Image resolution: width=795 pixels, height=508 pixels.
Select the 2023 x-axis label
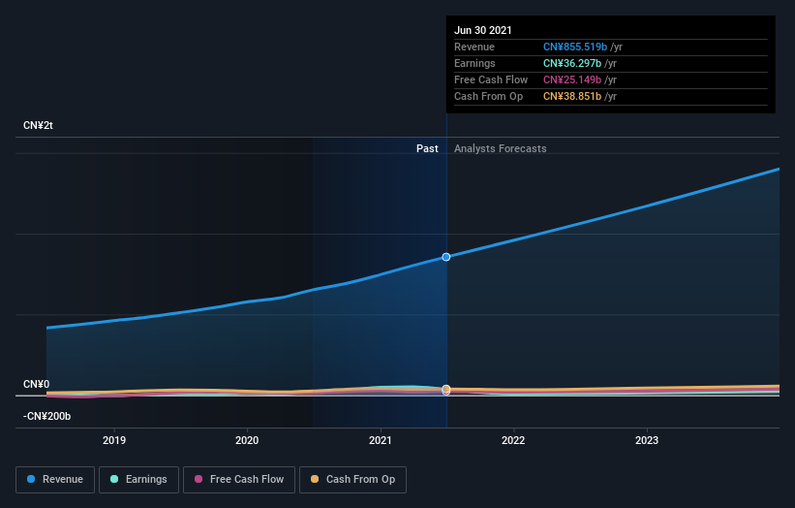point(647,440)
